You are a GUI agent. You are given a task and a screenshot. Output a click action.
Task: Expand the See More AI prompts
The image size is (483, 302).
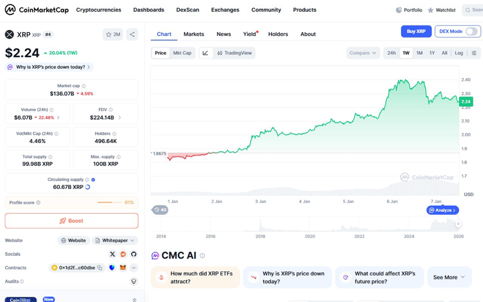(449, 277)
